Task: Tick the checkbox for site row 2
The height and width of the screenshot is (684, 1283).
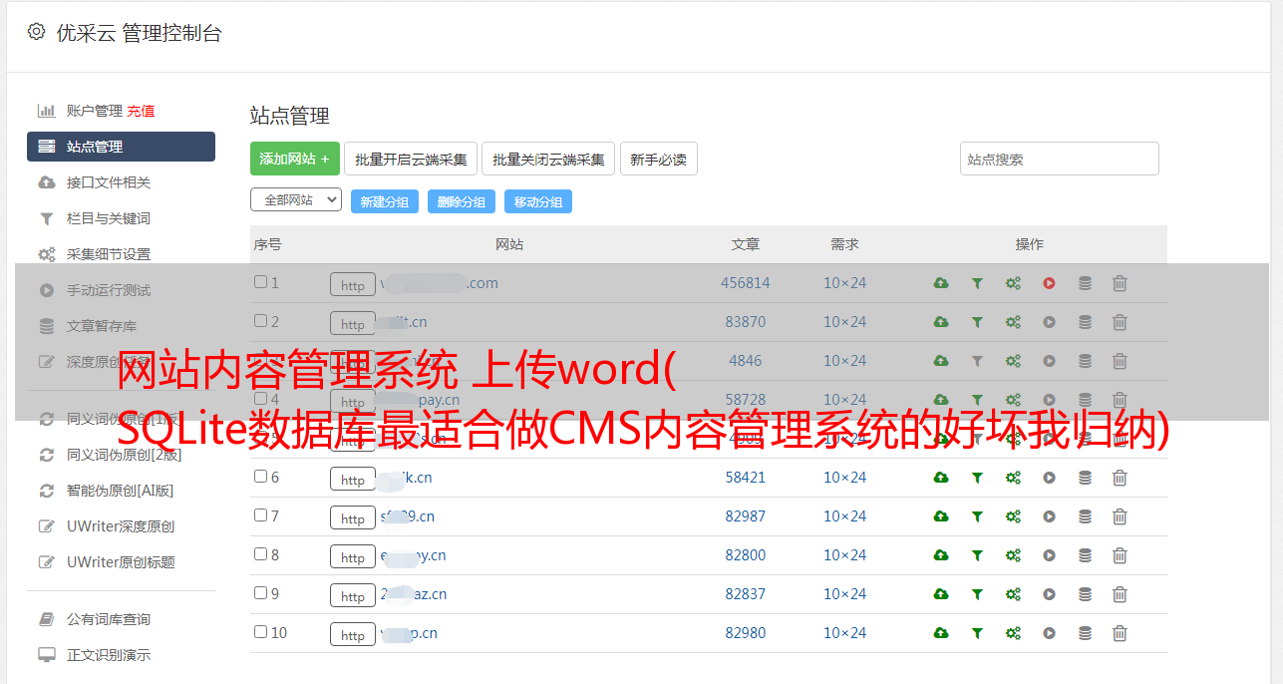Action: [x=260, y=321]
